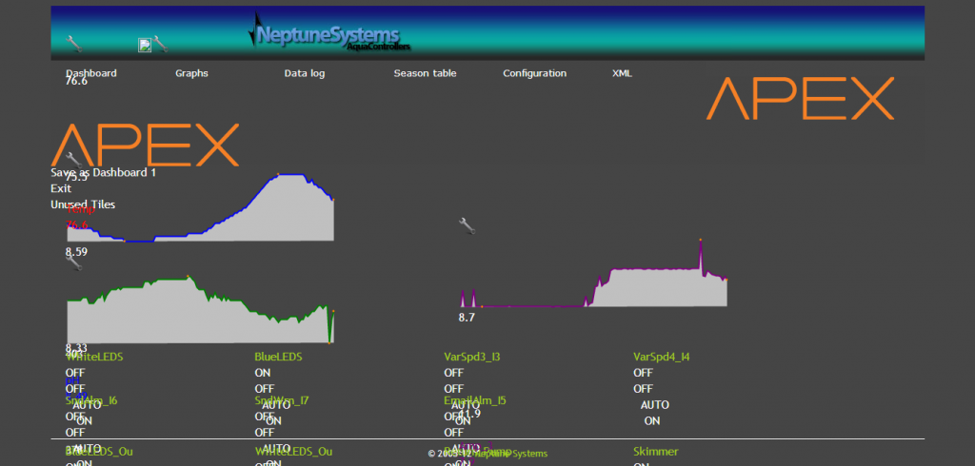The image size is (975, 466).
Task: Click the purple line graph tile
Action: pos(594,273)
